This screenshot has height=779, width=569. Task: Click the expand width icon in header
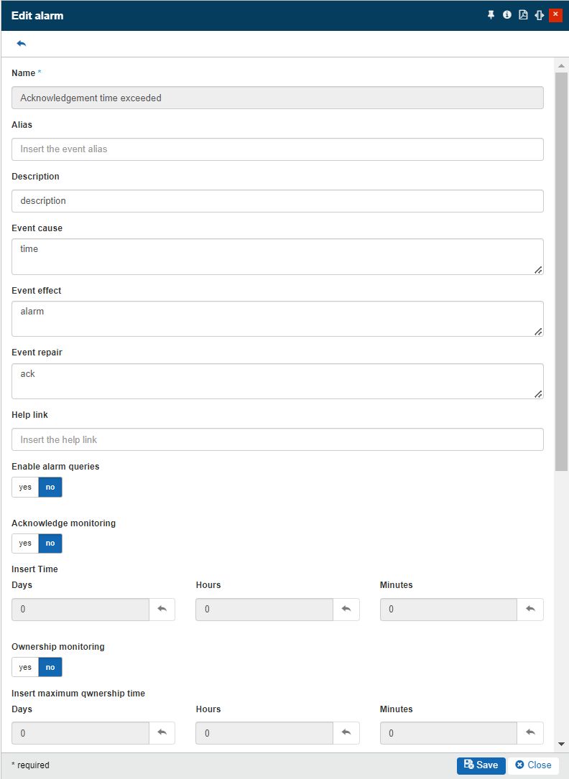(x=540, y=15)
